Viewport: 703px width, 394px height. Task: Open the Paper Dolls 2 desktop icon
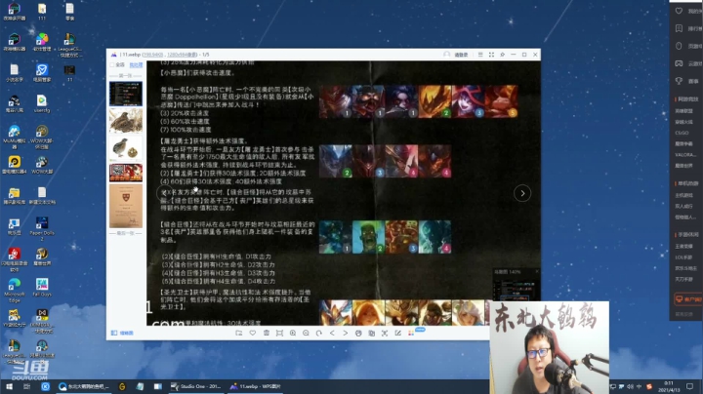(x=42, y=228)
